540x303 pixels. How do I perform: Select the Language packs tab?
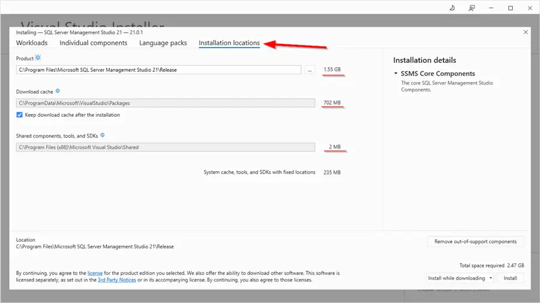tap(163, 43)
